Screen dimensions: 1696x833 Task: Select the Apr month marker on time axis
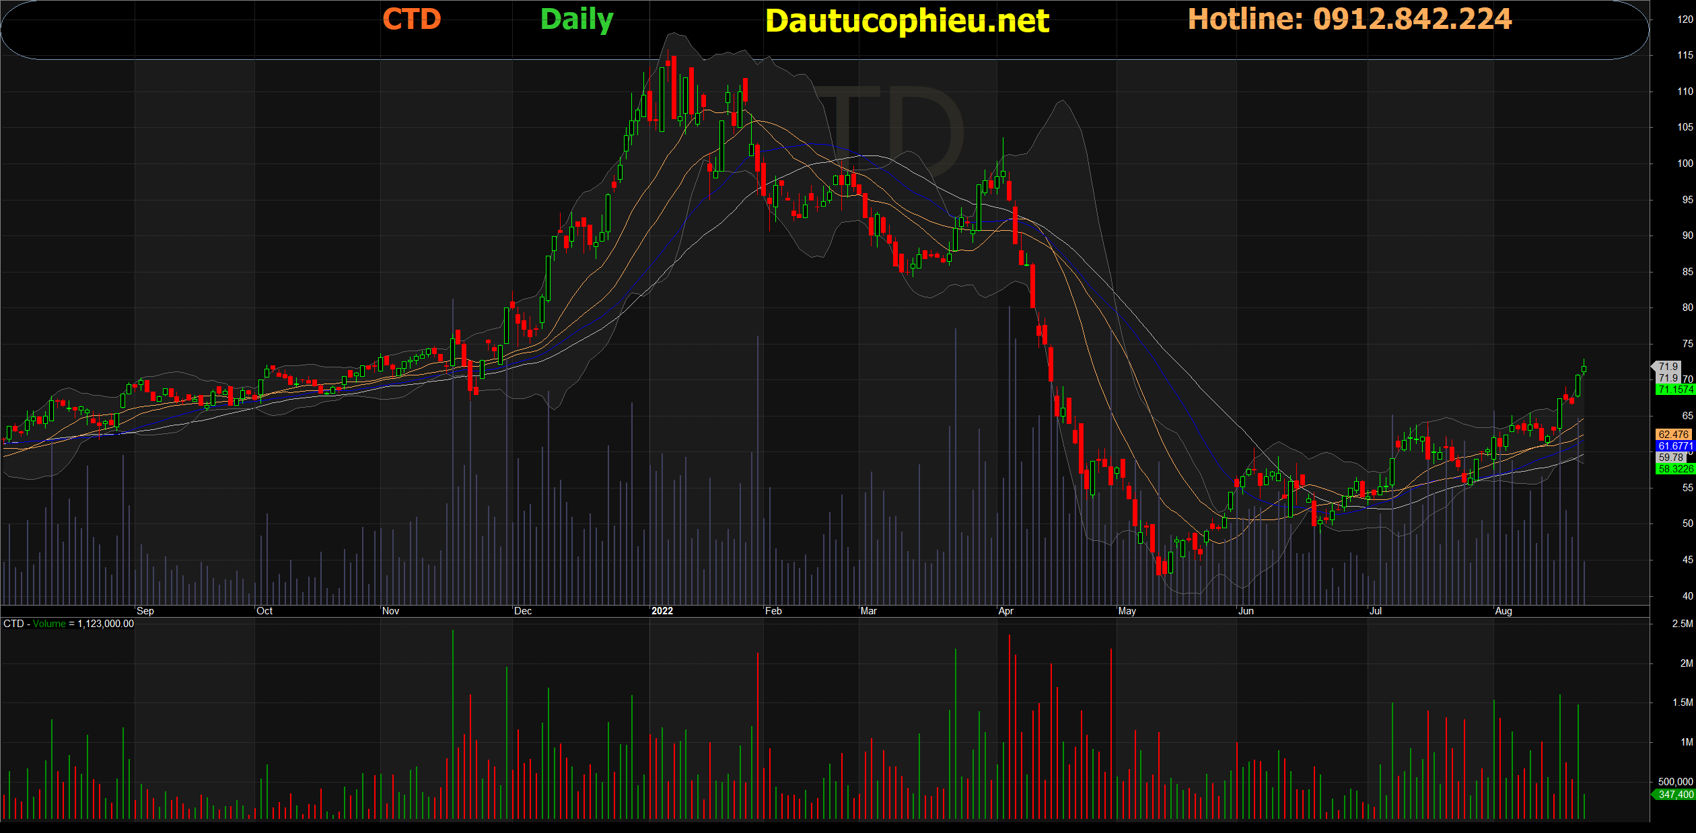click(1005, 611)
